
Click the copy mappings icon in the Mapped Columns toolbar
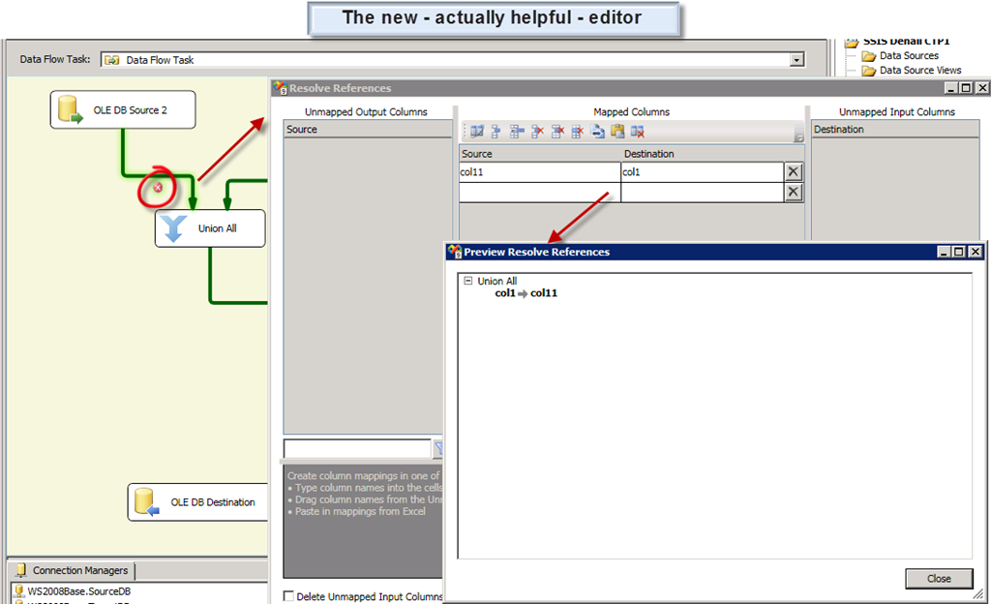tap(597, 132)
